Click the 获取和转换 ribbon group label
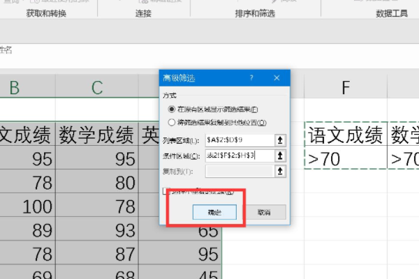 click(46, 13)
